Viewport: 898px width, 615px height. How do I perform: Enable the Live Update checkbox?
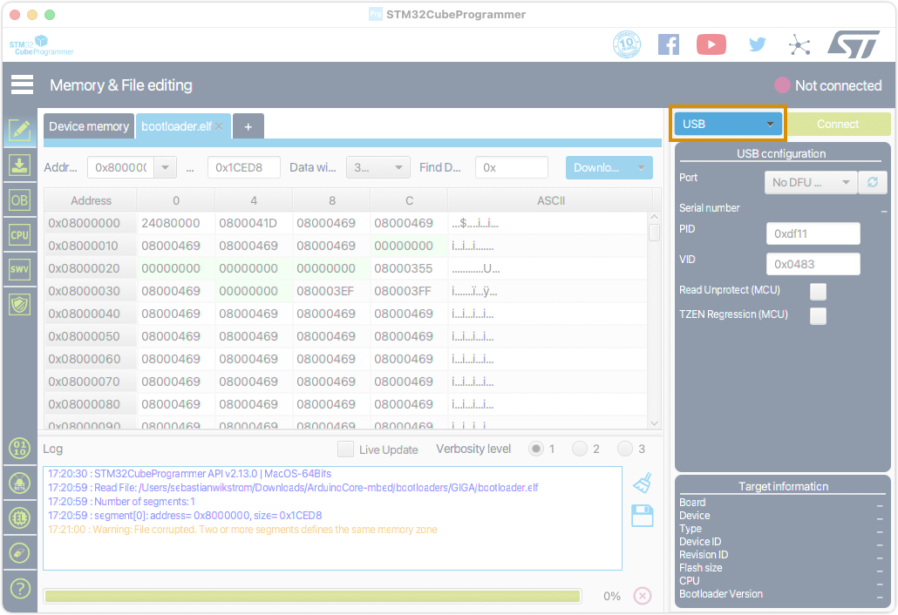click(345, 449)
